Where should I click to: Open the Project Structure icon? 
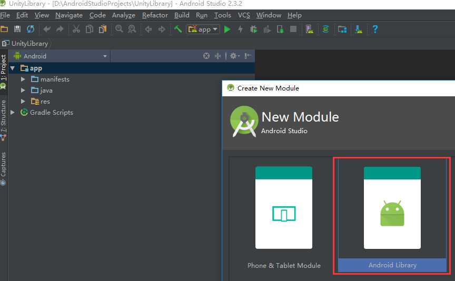tap(342, 29)
